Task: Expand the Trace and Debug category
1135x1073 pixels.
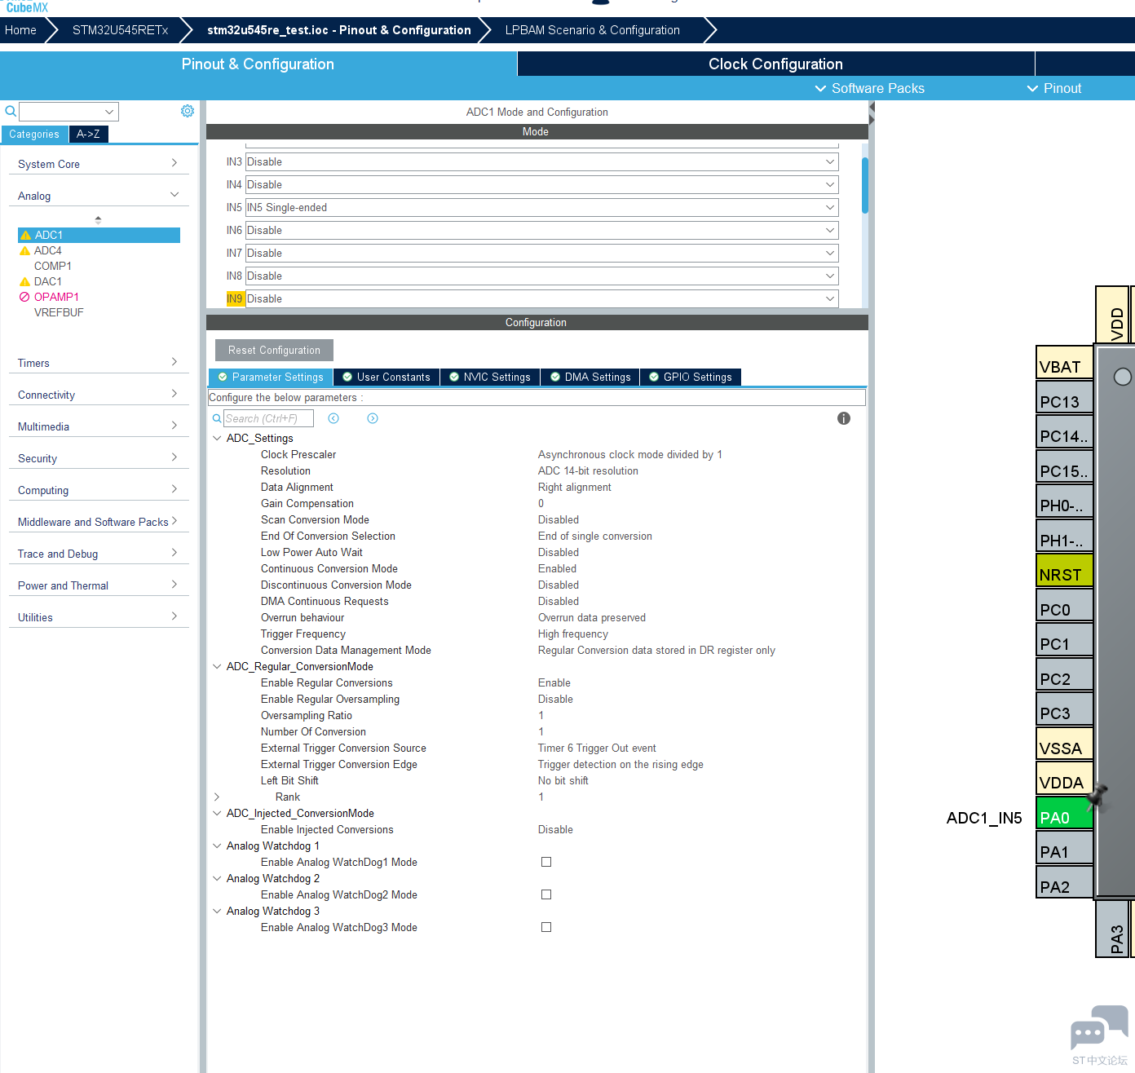Action: pos(99,554)
